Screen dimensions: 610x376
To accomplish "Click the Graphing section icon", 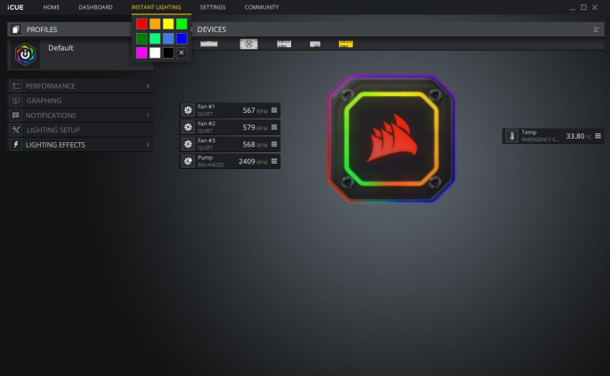I will (16, 100).
